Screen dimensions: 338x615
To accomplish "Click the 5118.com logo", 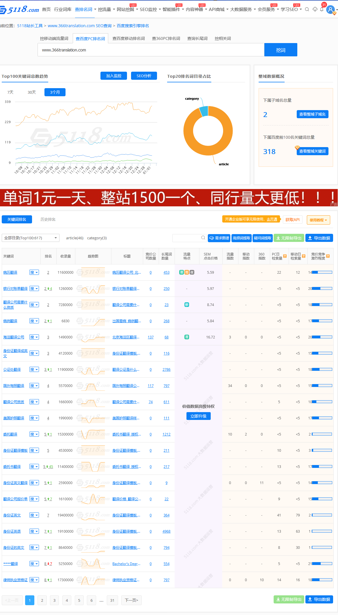I will coord(19,9).
